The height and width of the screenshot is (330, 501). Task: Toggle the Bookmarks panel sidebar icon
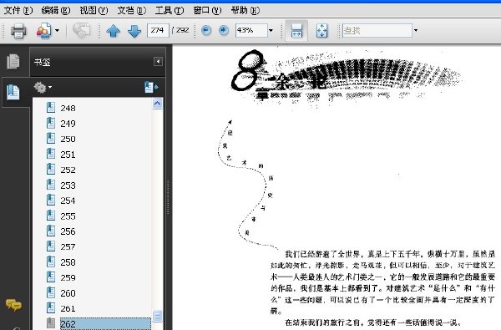point(13,92)
